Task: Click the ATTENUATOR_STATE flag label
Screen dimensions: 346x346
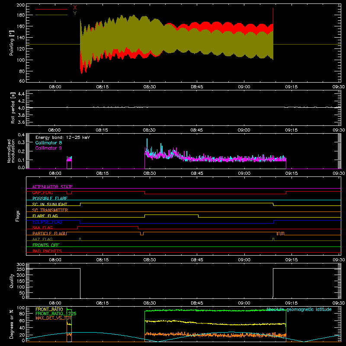Action: tap(52, 187)
